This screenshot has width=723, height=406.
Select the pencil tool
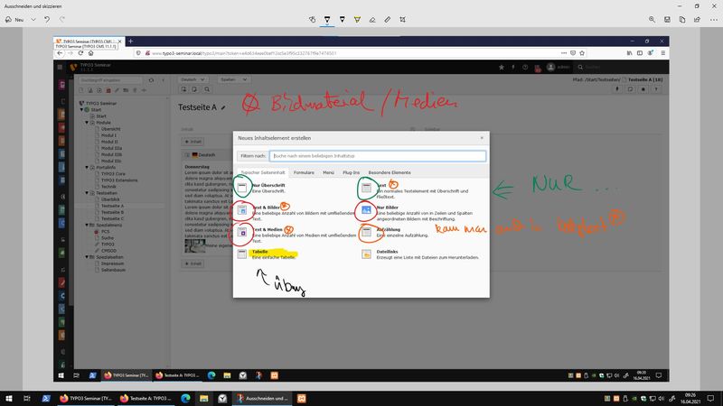tap(343, 19)
